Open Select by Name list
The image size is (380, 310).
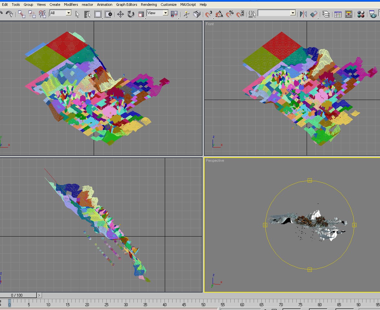click(87, 14)
